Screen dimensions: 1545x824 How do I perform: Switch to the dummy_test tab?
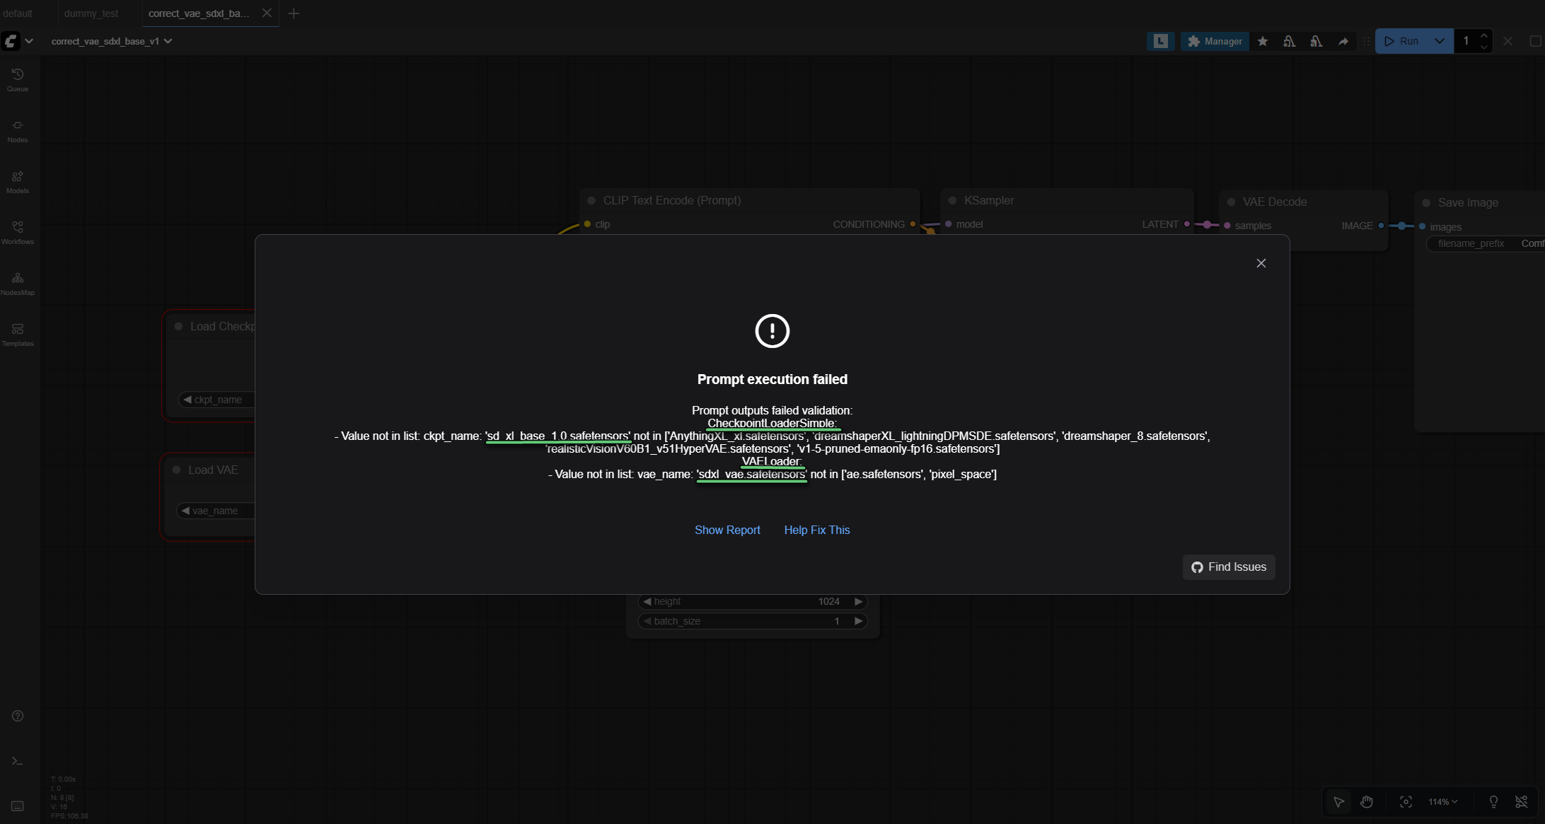point(91,13)
